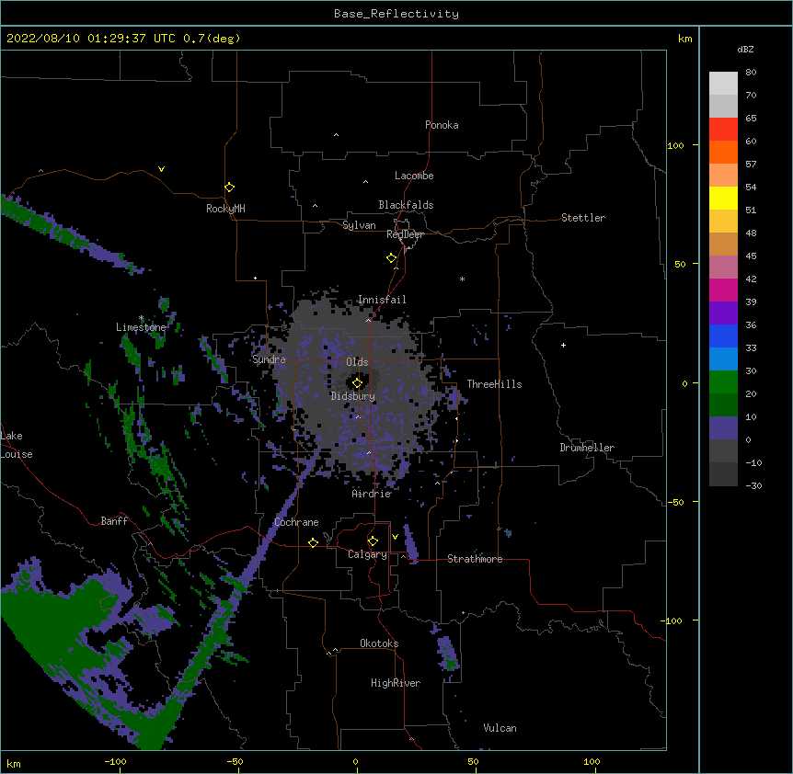Click the 100 tick on the right axis
The image size is (793, 774).
click(675, 145)
